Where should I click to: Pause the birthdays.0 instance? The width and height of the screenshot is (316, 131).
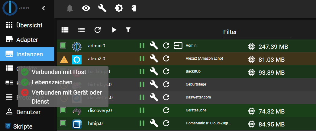click(x=142, y=84)
